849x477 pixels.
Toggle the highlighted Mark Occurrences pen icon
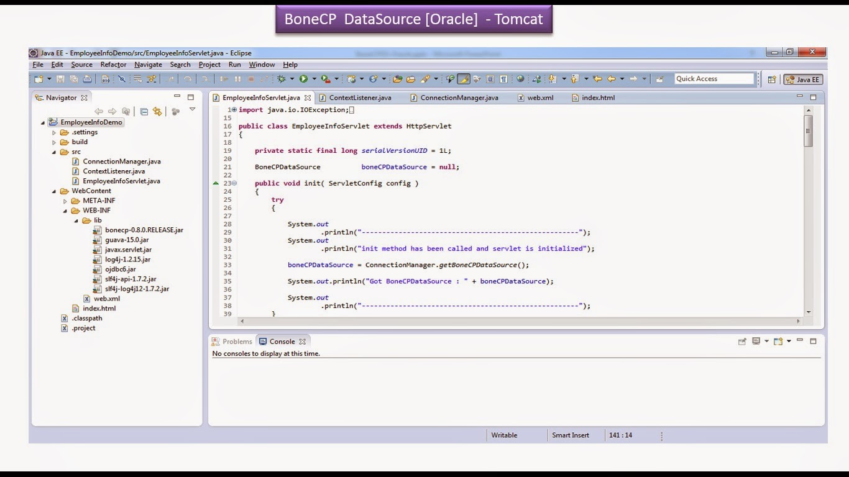point(464,79)
